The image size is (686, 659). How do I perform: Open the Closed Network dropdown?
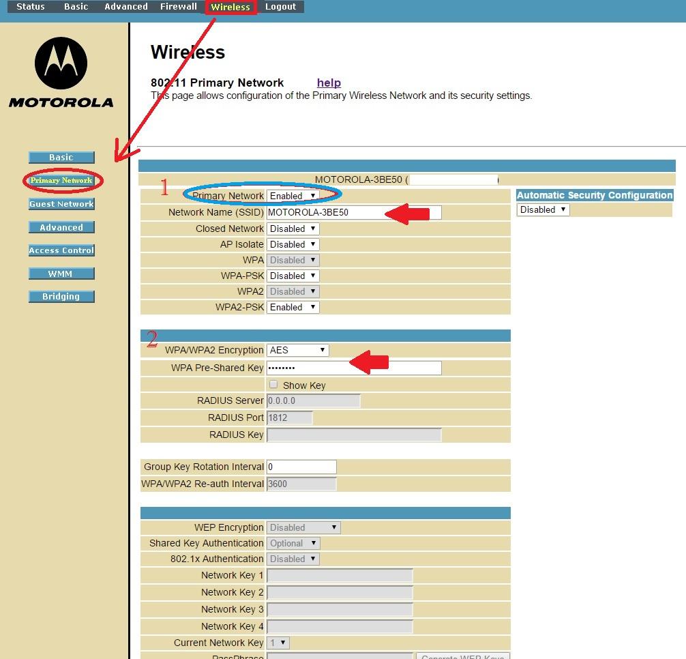pos(293,229)
